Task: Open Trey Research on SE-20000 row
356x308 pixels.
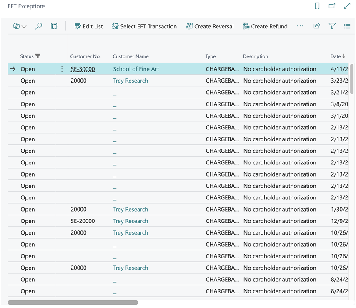Action: coord(130,221)
